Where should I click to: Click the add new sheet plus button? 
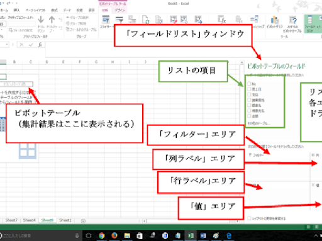click(x=83, y=221)
